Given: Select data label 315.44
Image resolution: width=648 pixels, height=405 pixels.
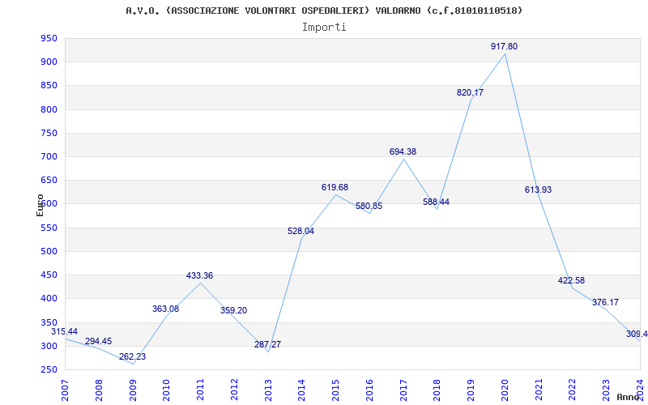Looking at the screenshot, I should pyautogui.click(x=64, y=331).
